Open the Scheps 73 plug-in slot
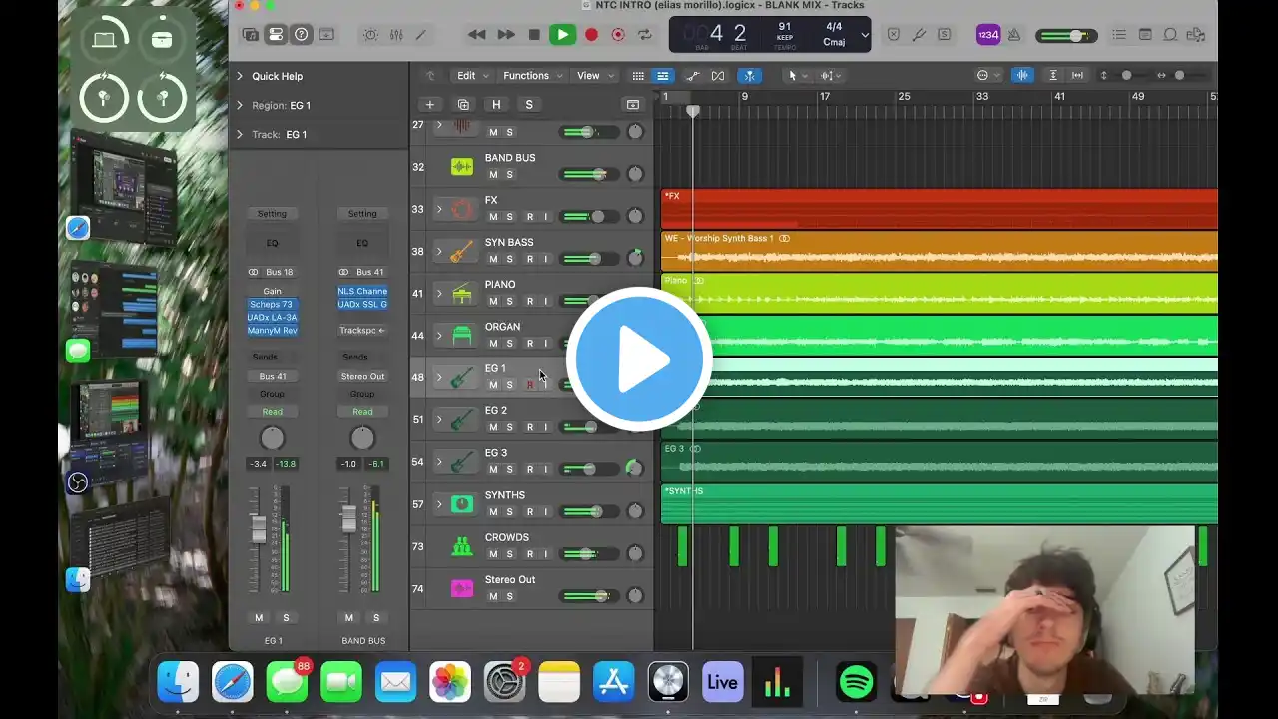The height and width of the screenshot is (719, 1278). pos(272,304)
